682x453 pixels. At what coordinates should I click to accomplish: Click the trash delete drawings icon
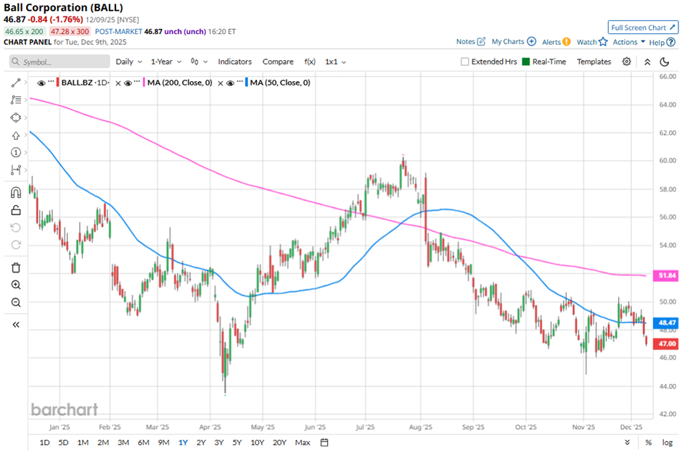[x=16, y=267]
